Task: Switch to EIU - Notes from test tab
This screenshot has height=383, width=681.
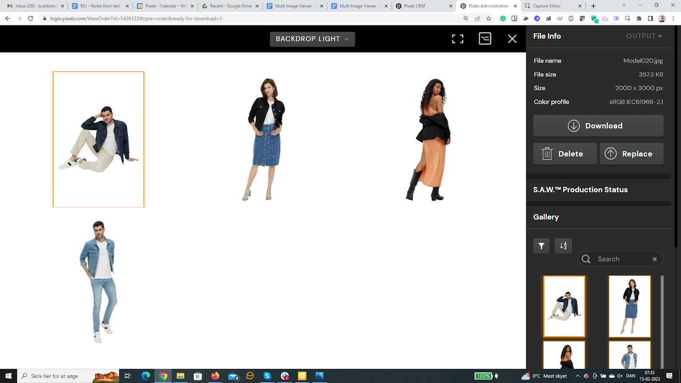Action: pyautogui.click(x=100, y=6)
